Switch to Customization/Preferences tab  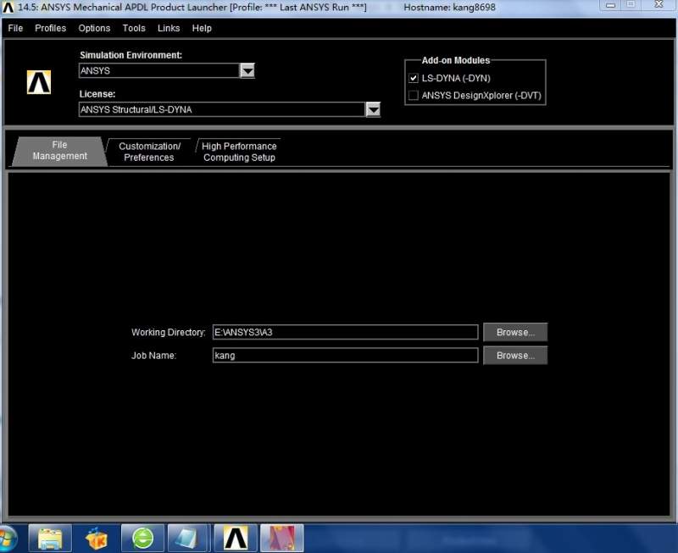click(x=150, y=152)
